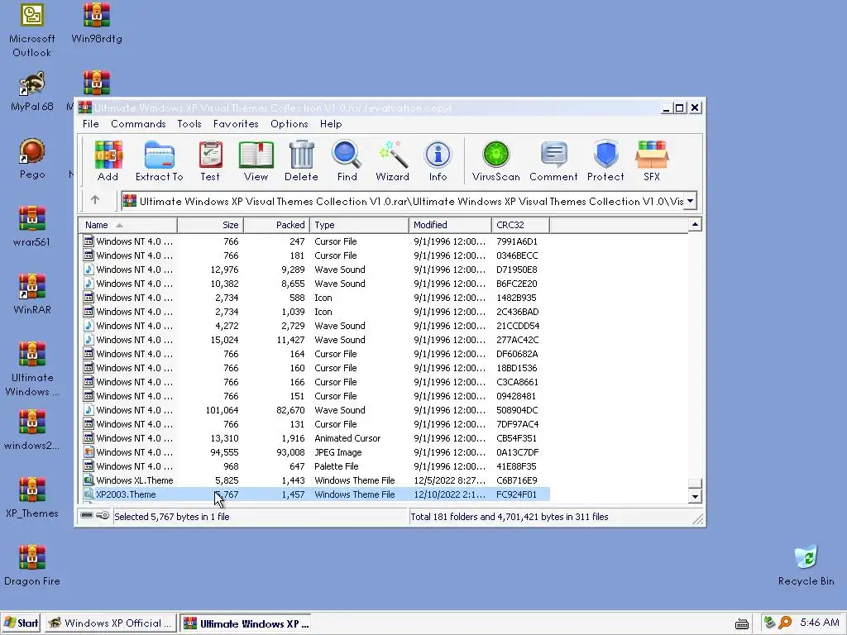Select the Recycle Bin icon
The height and width of the screenshot is (635, 847).
point(806,566)
